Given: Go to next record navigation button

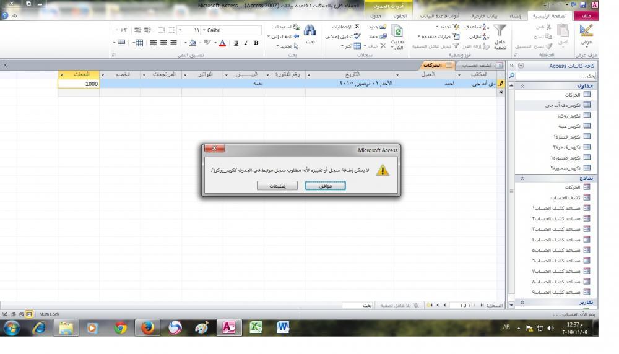Looking at the screenshot, I should click(444, 305).
